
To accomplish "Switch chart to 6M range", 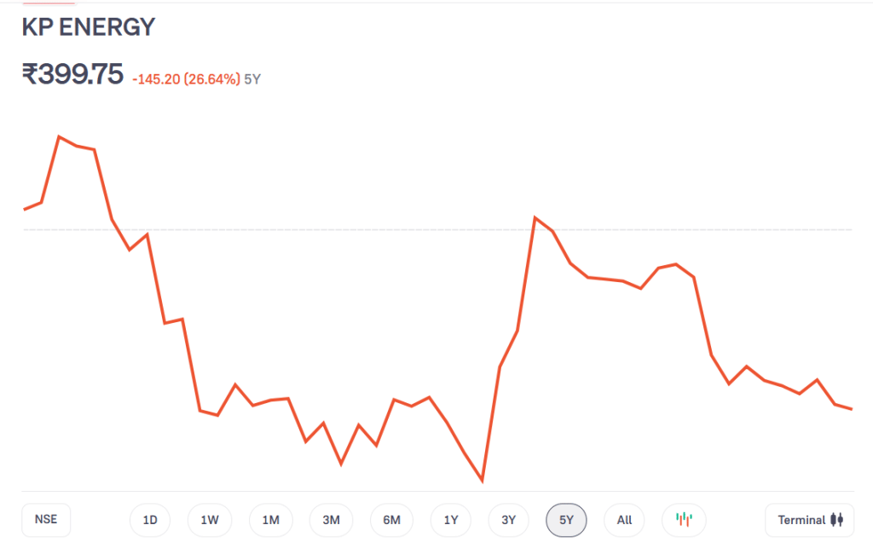I will (x=391, y=520).
